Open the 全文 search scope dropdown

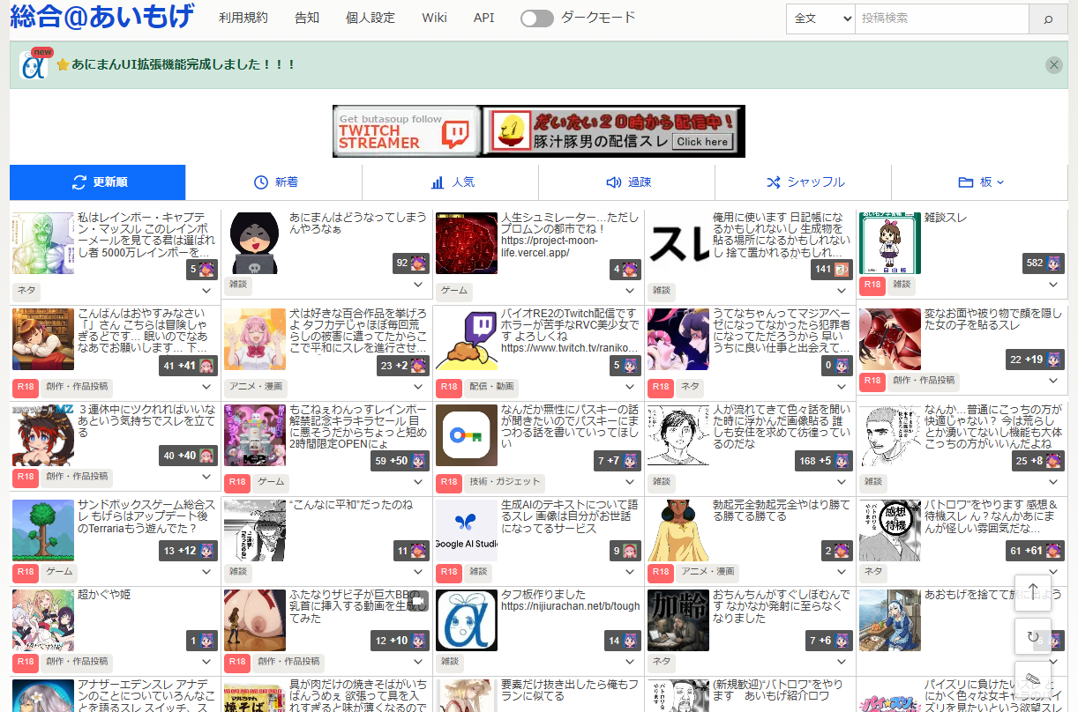click(x=820, y=19)
